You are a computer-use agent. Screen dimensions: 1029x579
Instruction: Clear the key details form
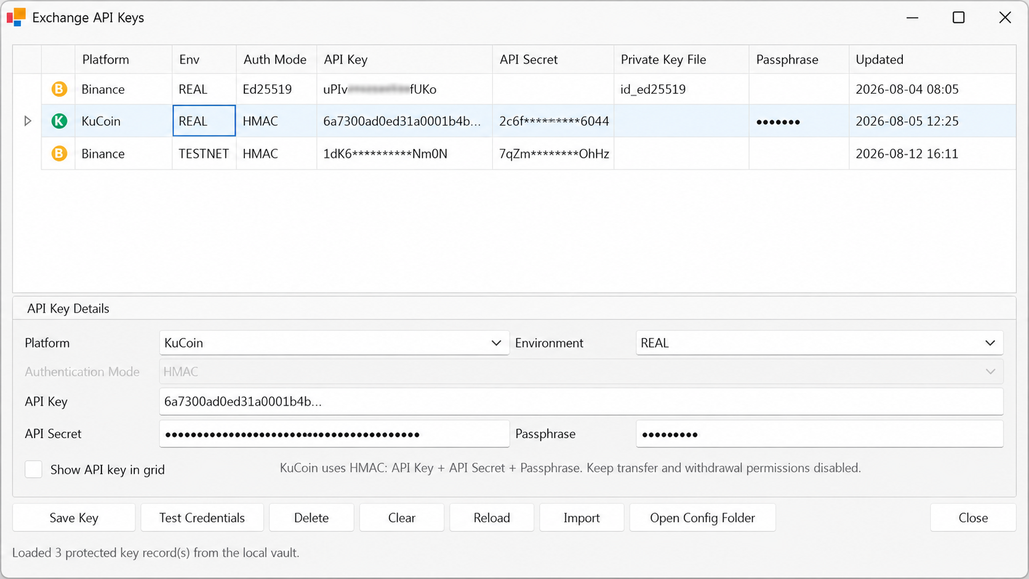pyautogui.click(x=402, y=517)
